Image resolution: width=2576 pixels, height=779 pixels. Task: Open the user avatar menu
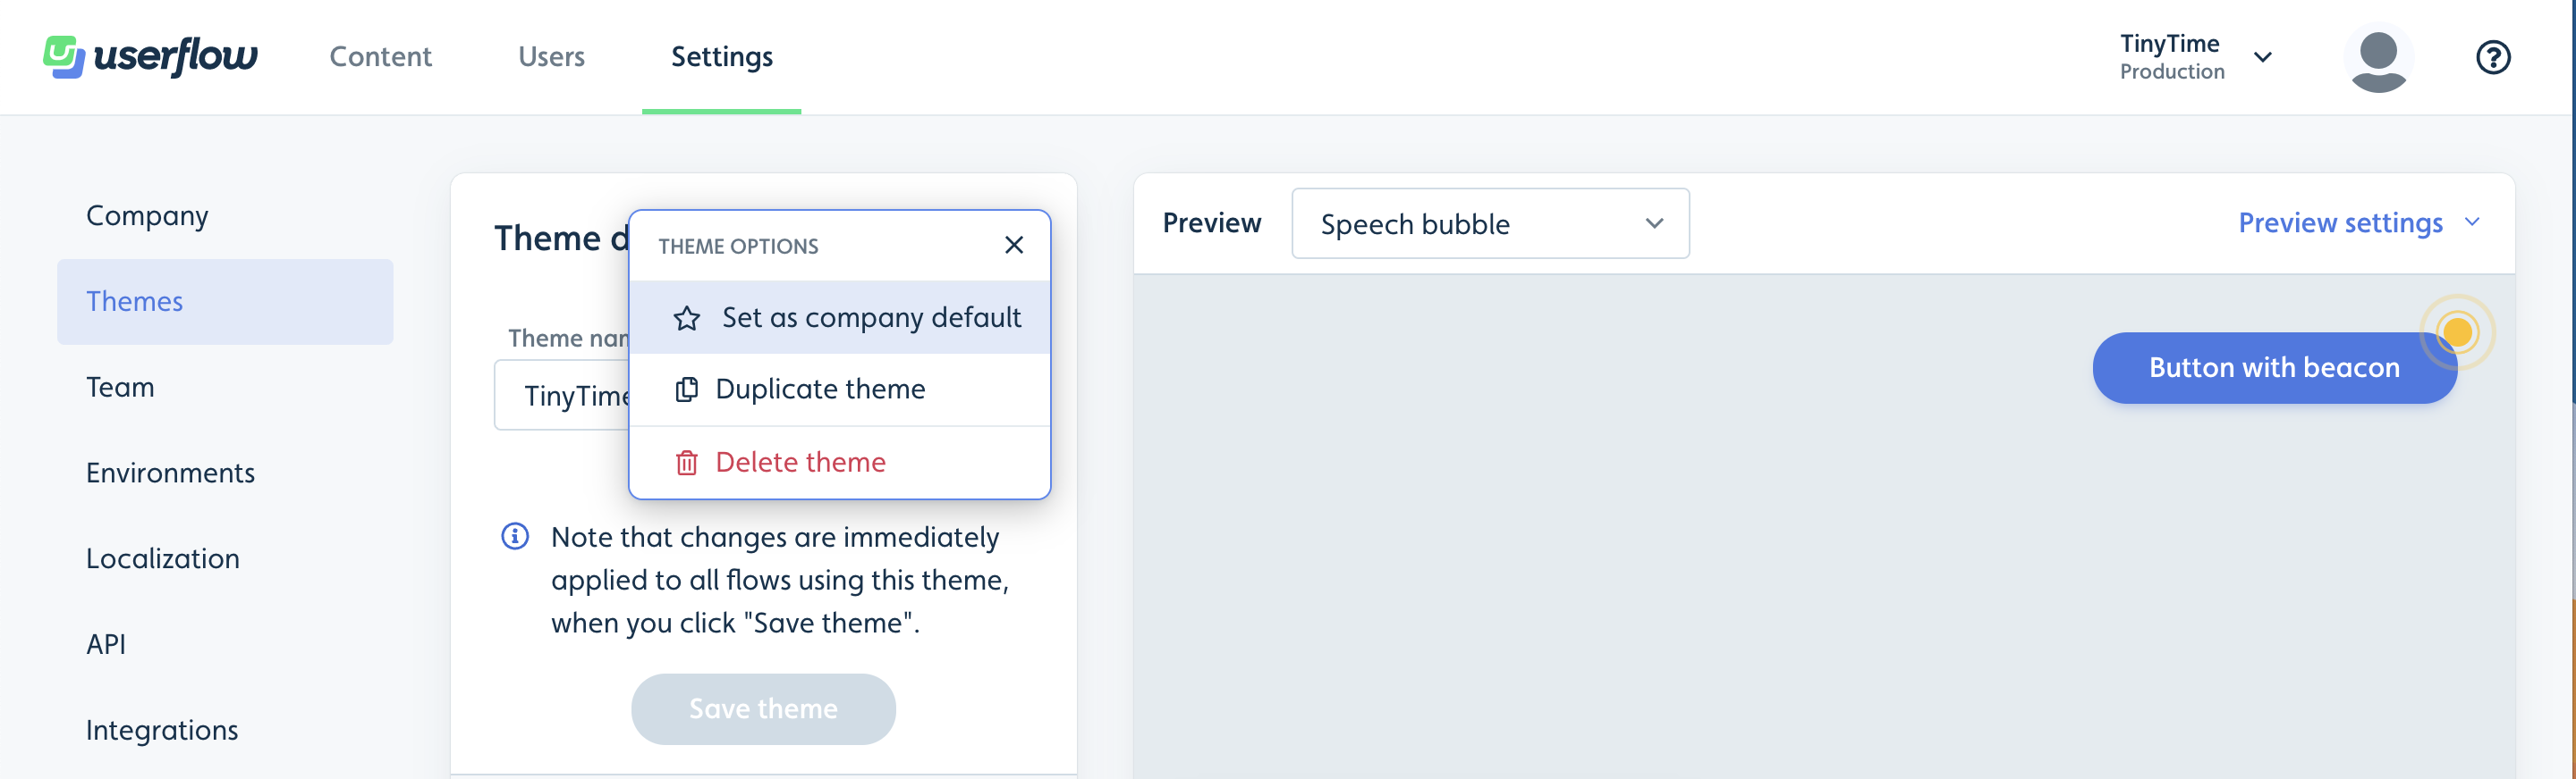[2378, 58]
